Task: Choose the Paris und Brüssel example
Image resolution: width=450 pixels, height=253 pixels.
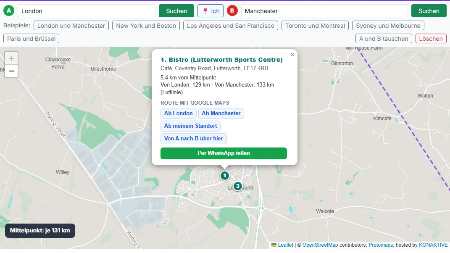Action: (x=31, y=39)
